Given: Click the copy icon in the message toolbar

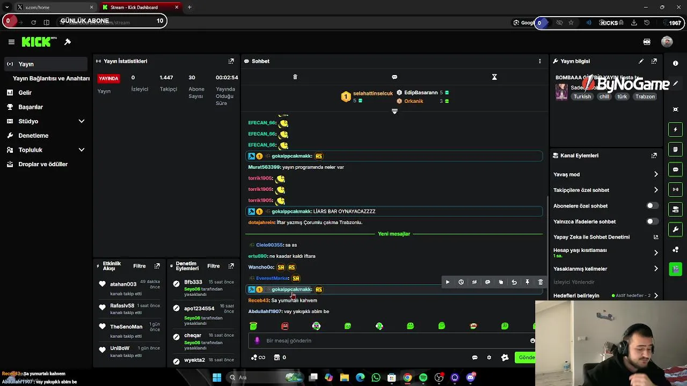Looking at the screenshot, I should (501, 282).
